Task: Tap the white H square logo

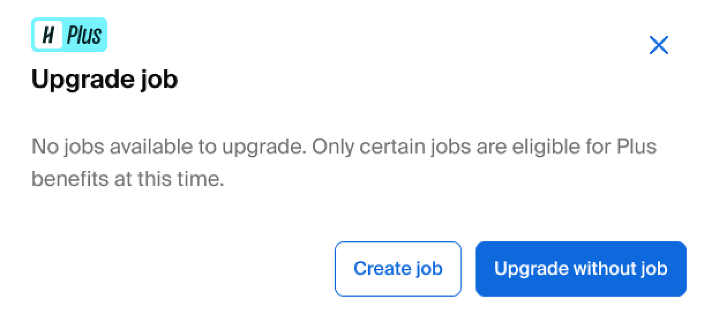Action: point(48,35)
